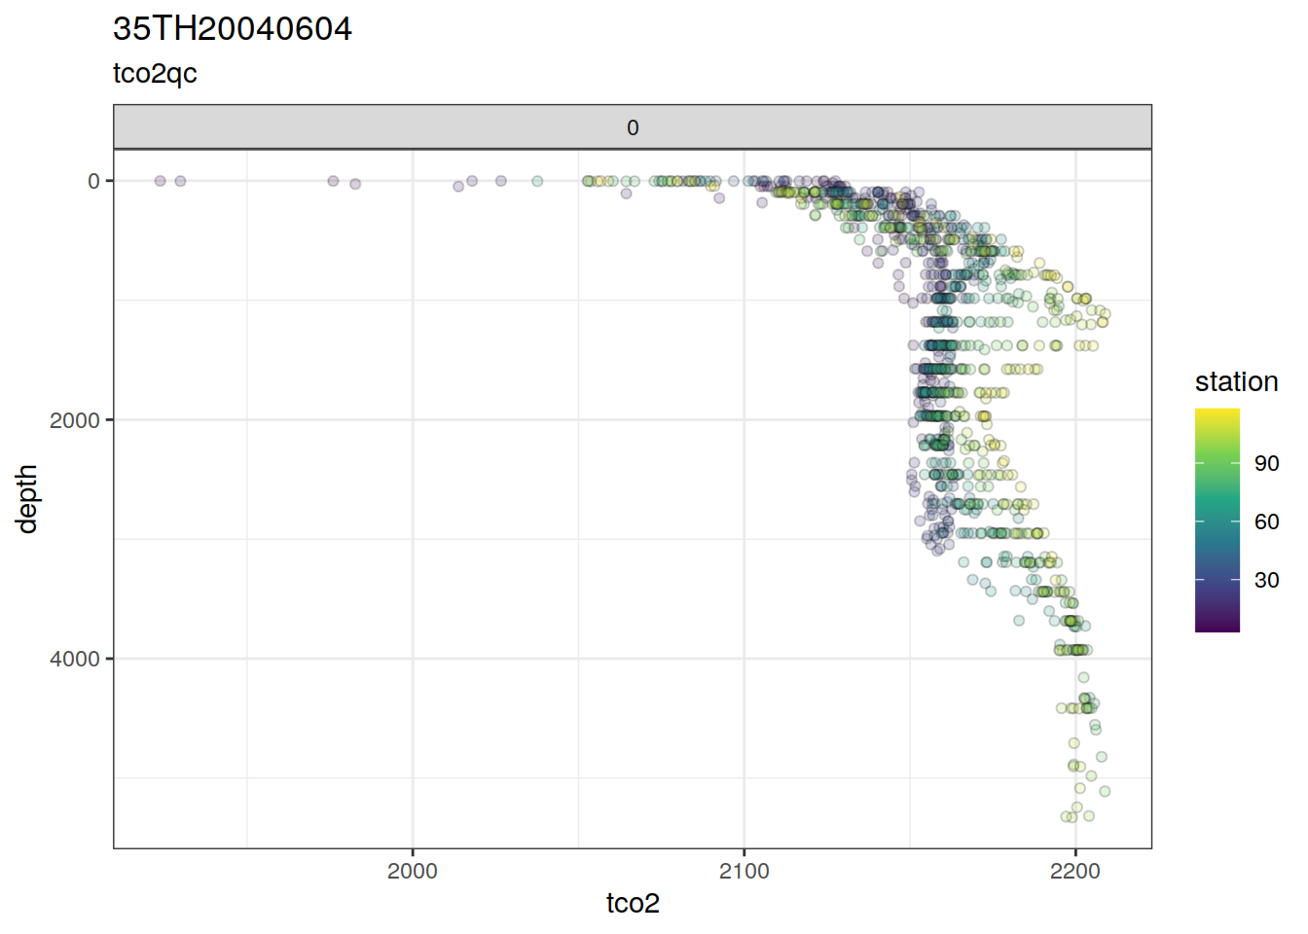Click the x-axis title tco2

coord(633,903)
